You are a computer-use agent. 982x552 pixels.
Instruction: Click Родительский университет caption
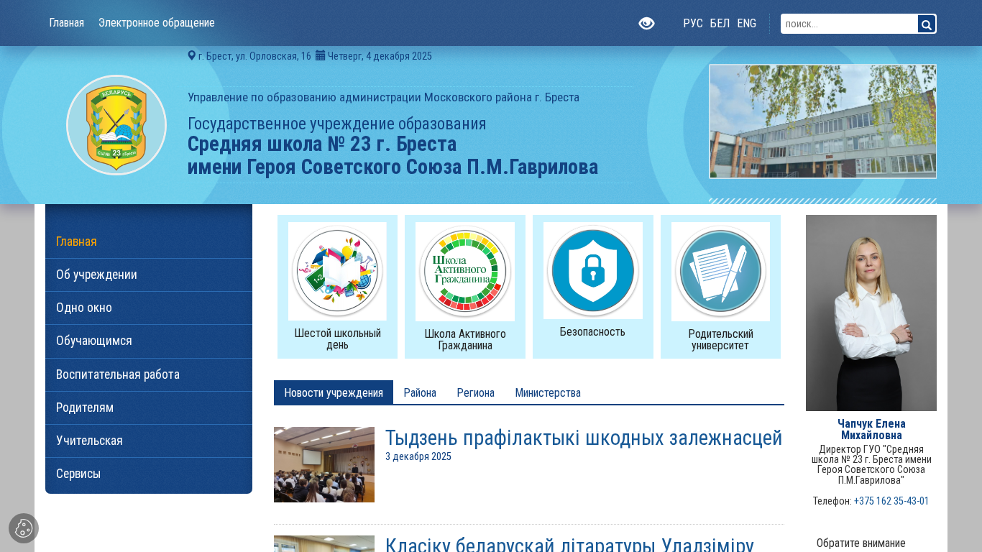click(720, 339)
